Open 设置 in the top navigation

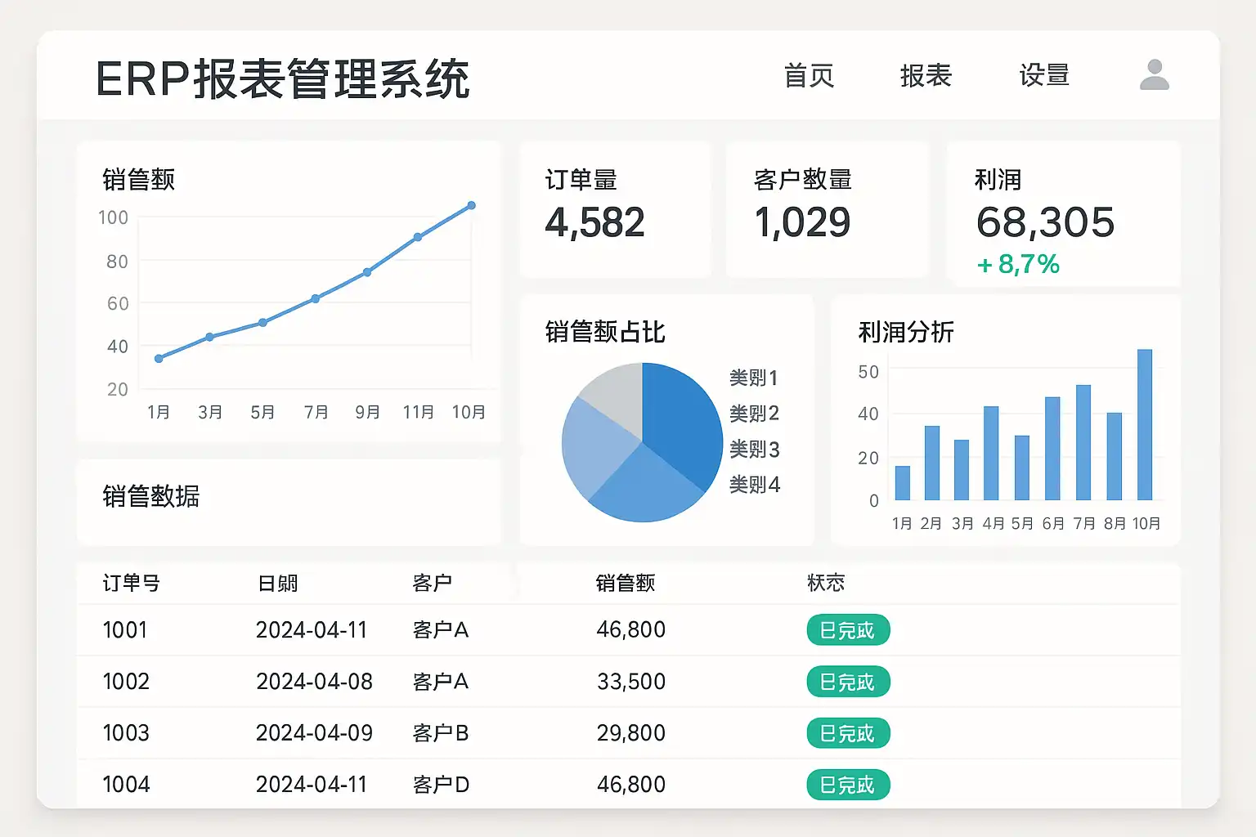point(1044,76)
